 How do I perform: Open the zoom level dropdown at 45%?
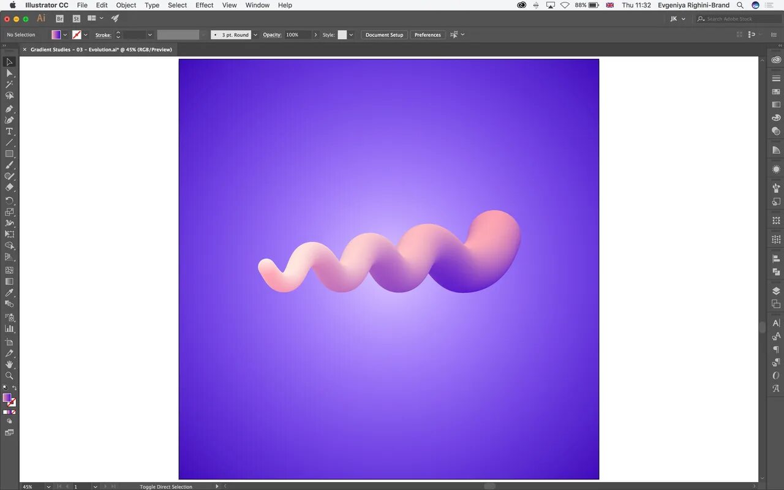(x=48, y=486)
